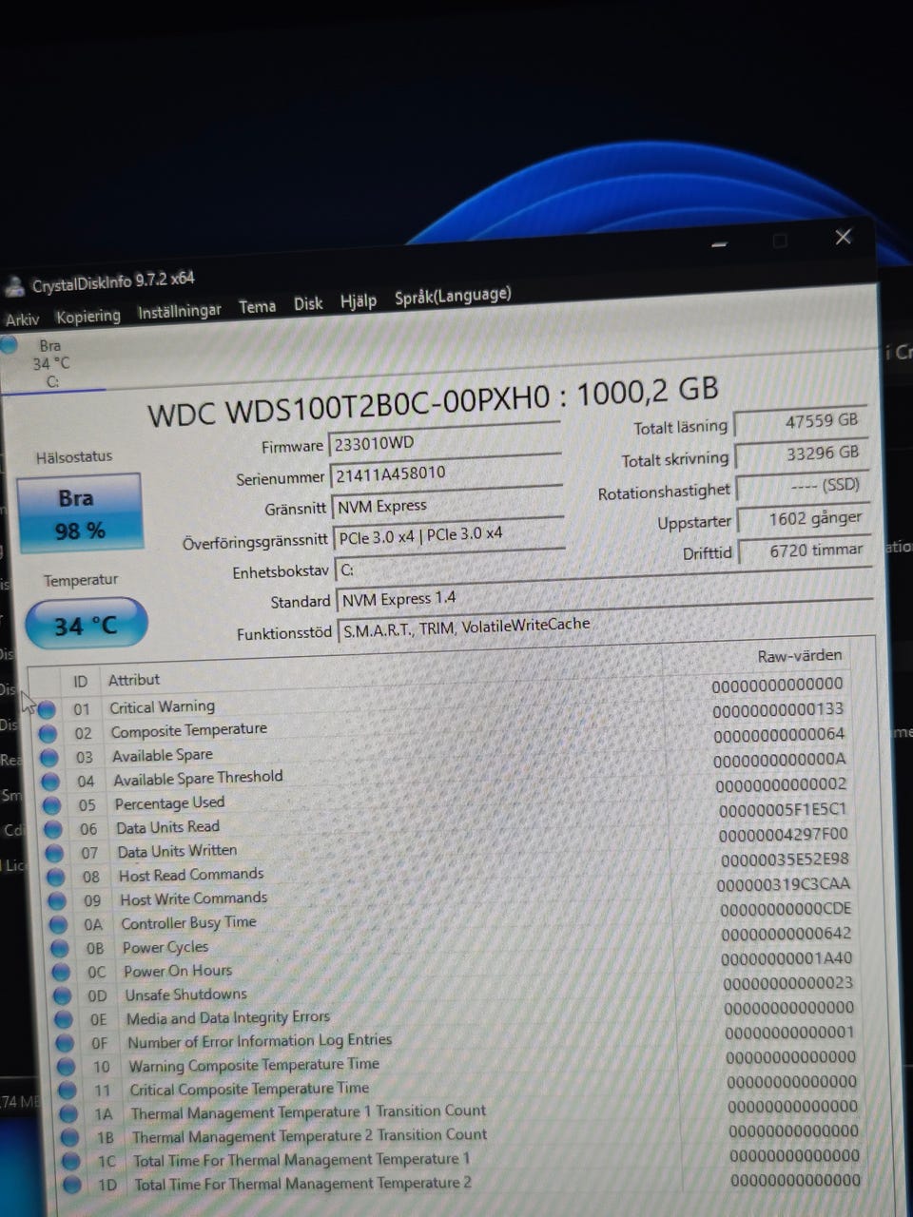Minimize the CrystalDiskInfo window
The height and width of the screenshot is (1217, 913).
click(x=719, y=244)
